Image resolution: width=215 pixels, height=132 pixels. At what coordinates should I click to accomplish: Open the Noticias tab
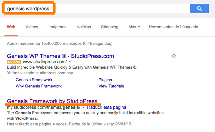point(84,27)
